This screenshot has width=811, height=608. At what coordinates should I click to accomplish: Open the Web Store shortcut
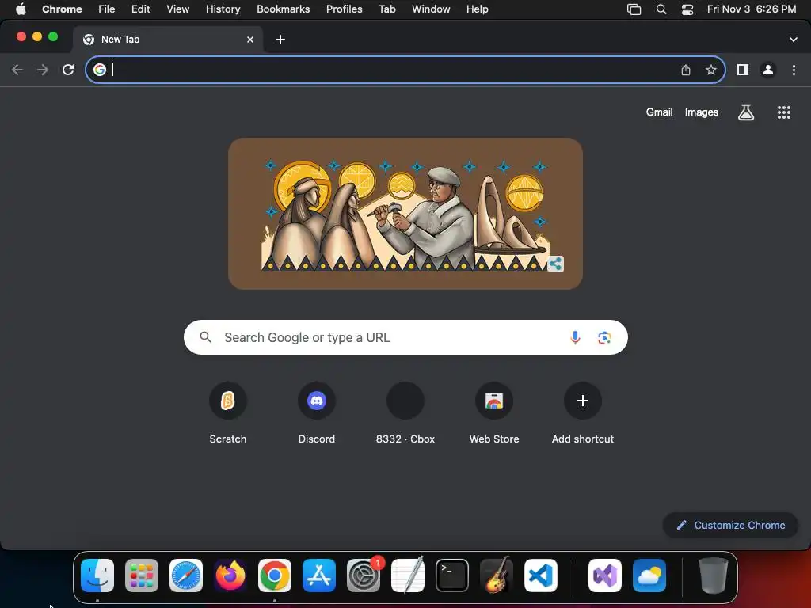tap(494, 413)
